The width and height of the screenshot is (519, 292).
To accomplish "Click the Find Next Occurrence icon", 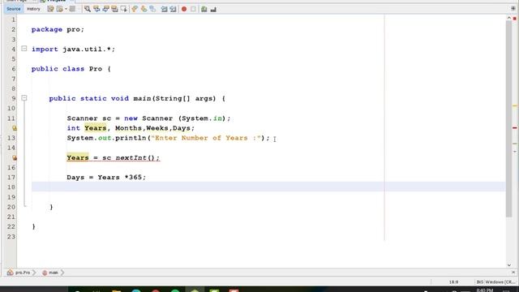I will [105, 9].
